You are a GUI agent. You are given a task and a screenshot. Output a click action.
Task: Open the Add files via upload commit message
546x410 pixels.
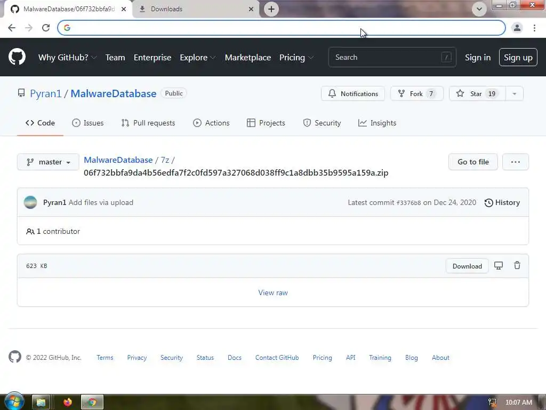click(101, 202)
